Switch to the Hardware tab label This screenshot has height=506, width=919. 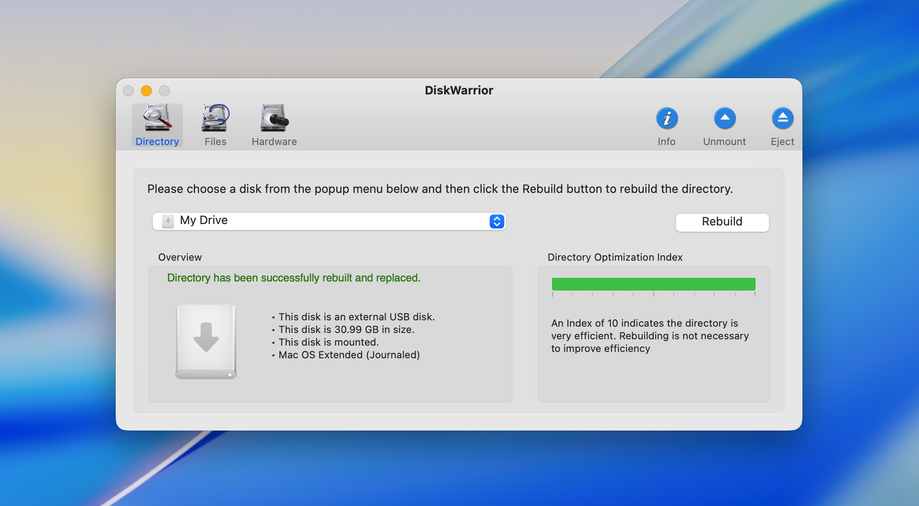tap(274, 141)
